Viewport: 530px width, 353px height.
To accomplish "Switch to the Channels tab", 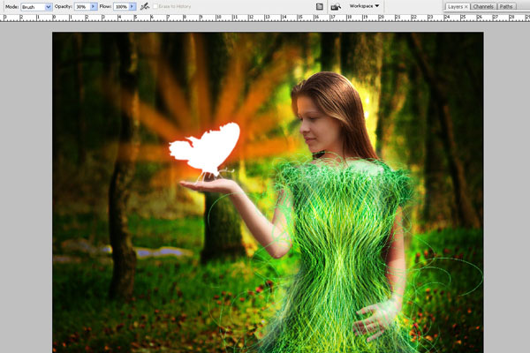I will [x=482, y=6].
